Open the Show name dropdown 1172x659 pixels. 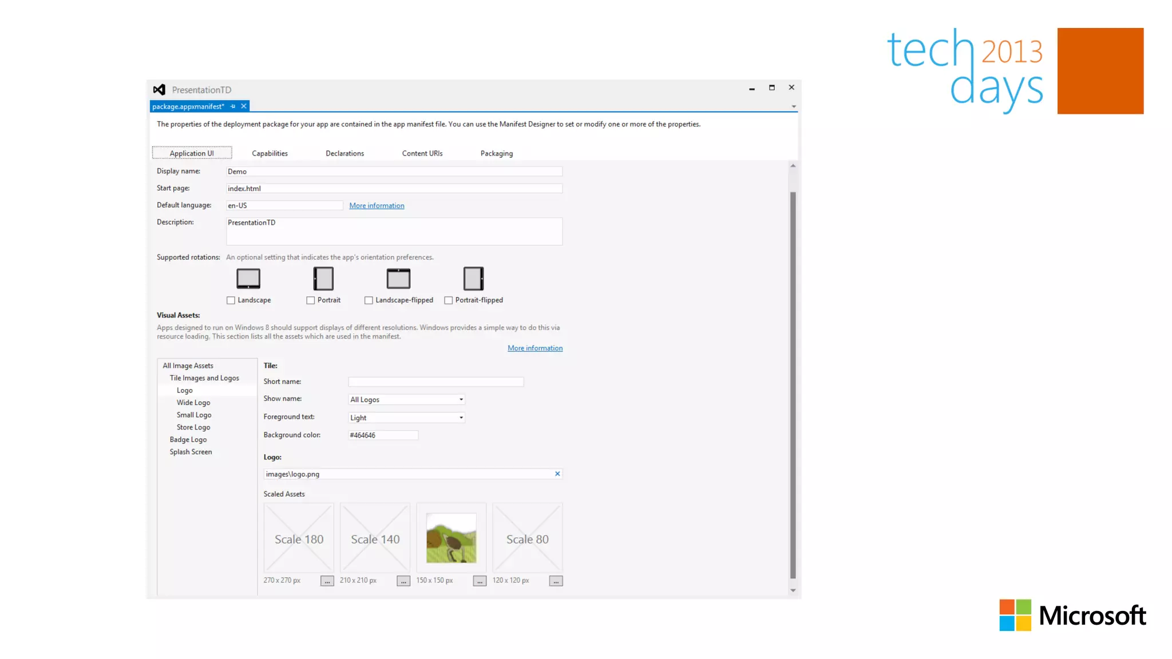(461, 400)
